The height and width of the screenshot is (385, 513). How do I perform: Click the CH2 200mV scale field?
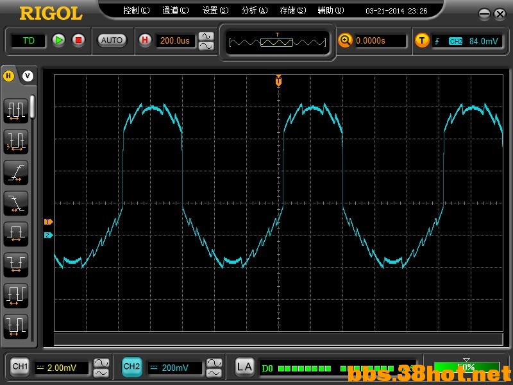click(174, 368)
